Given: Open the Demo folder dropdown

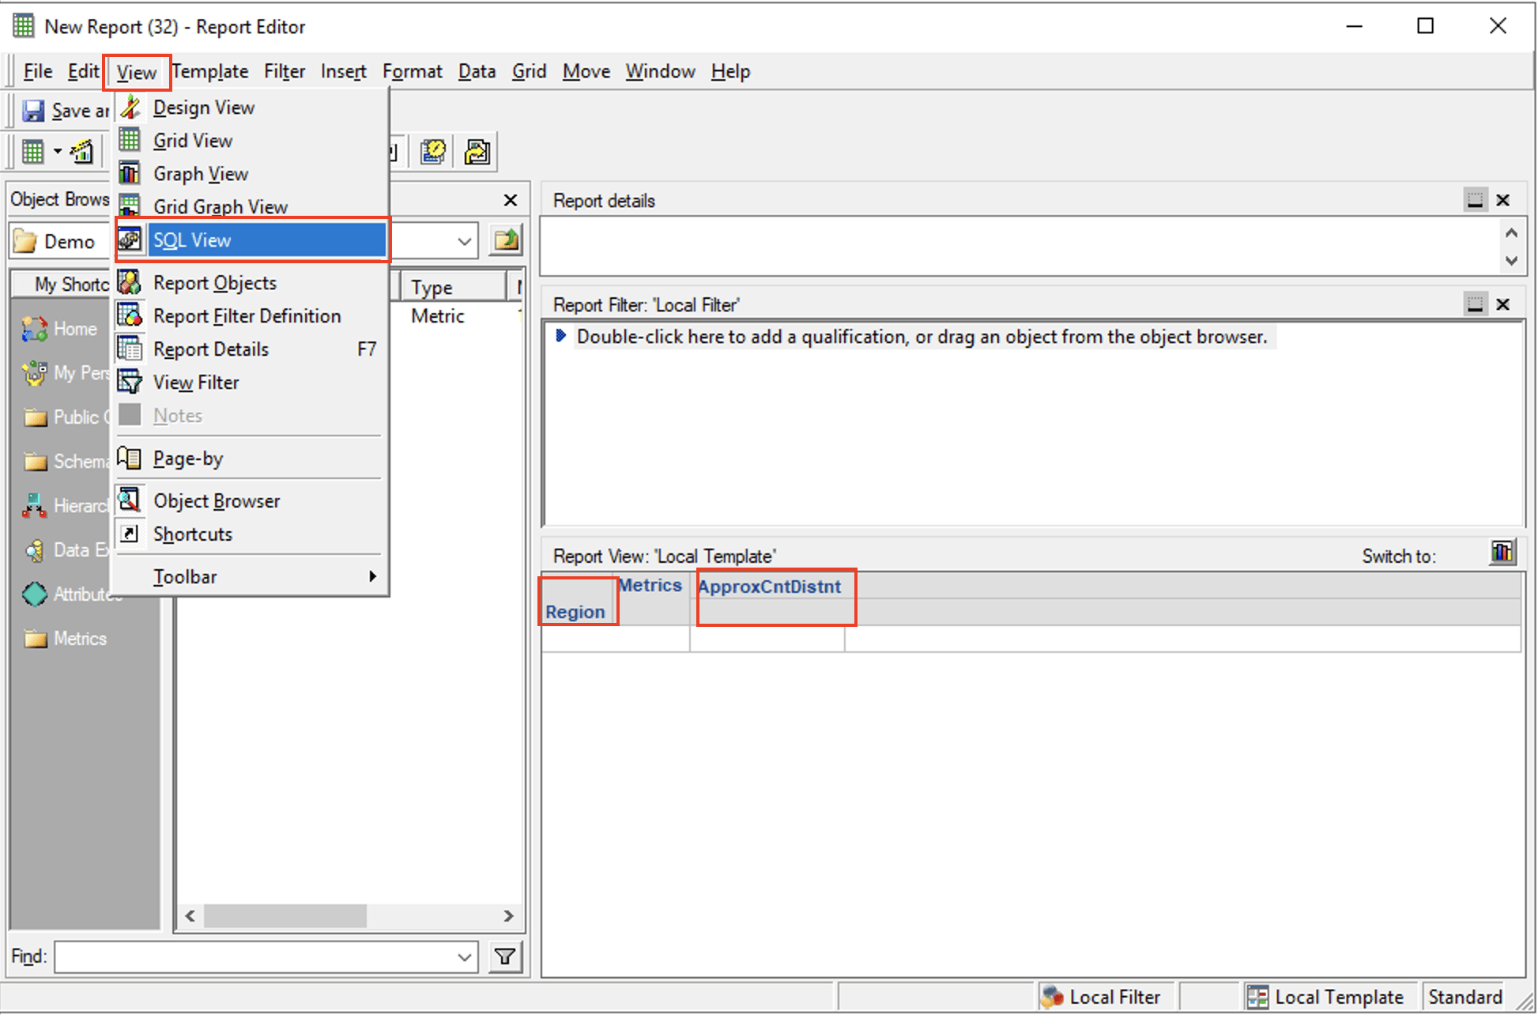Looking at the screenshot, I should (465, 241).
